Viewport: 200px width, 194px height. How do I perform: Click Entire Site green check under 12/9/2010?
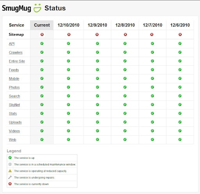(x=97, y=61)
